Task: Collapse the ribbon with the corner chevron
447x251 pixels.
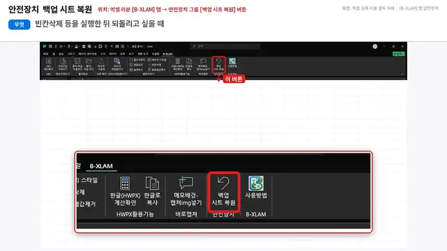Action: pos(402,74)
